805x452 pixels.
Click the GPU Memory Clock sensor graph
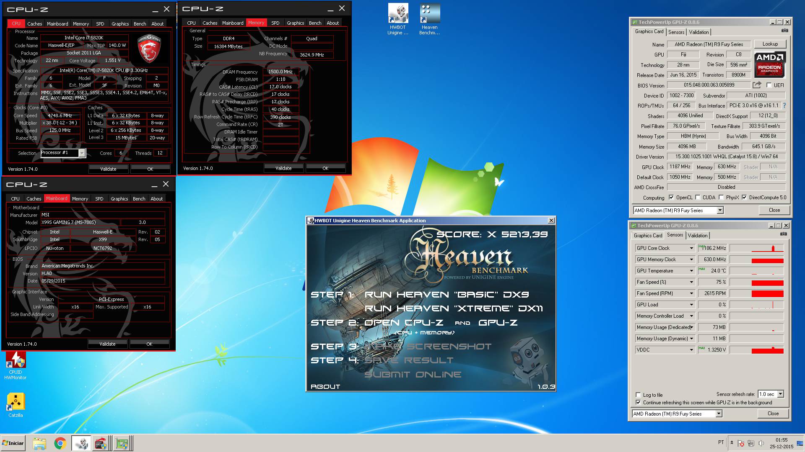(x=757, y=259)
